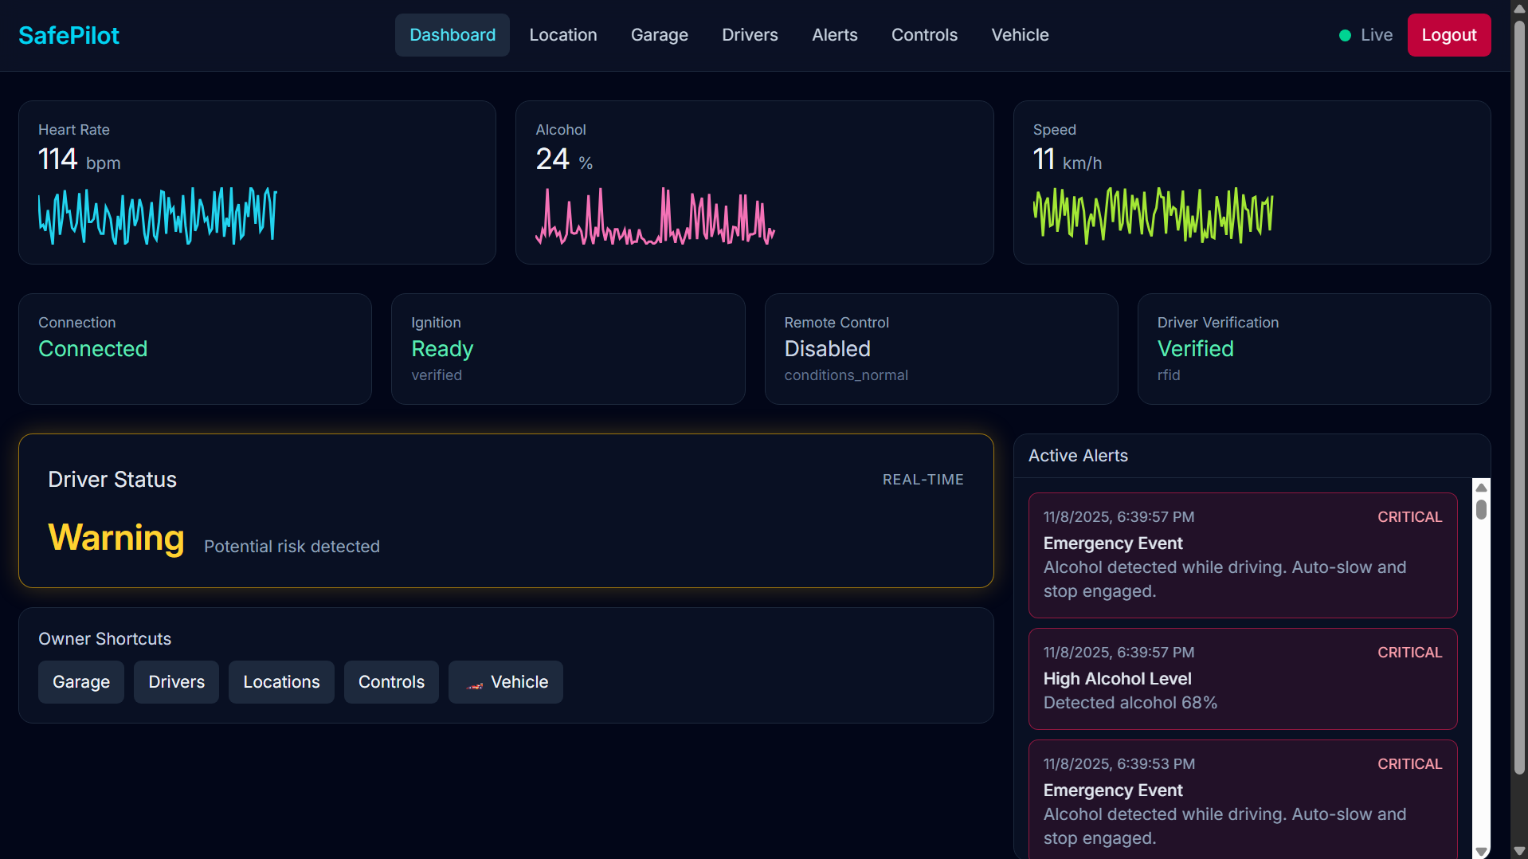Click the Heart Rate sparkline chart
The width and height of the screenshot is (1528, 859).
[158, 216]
